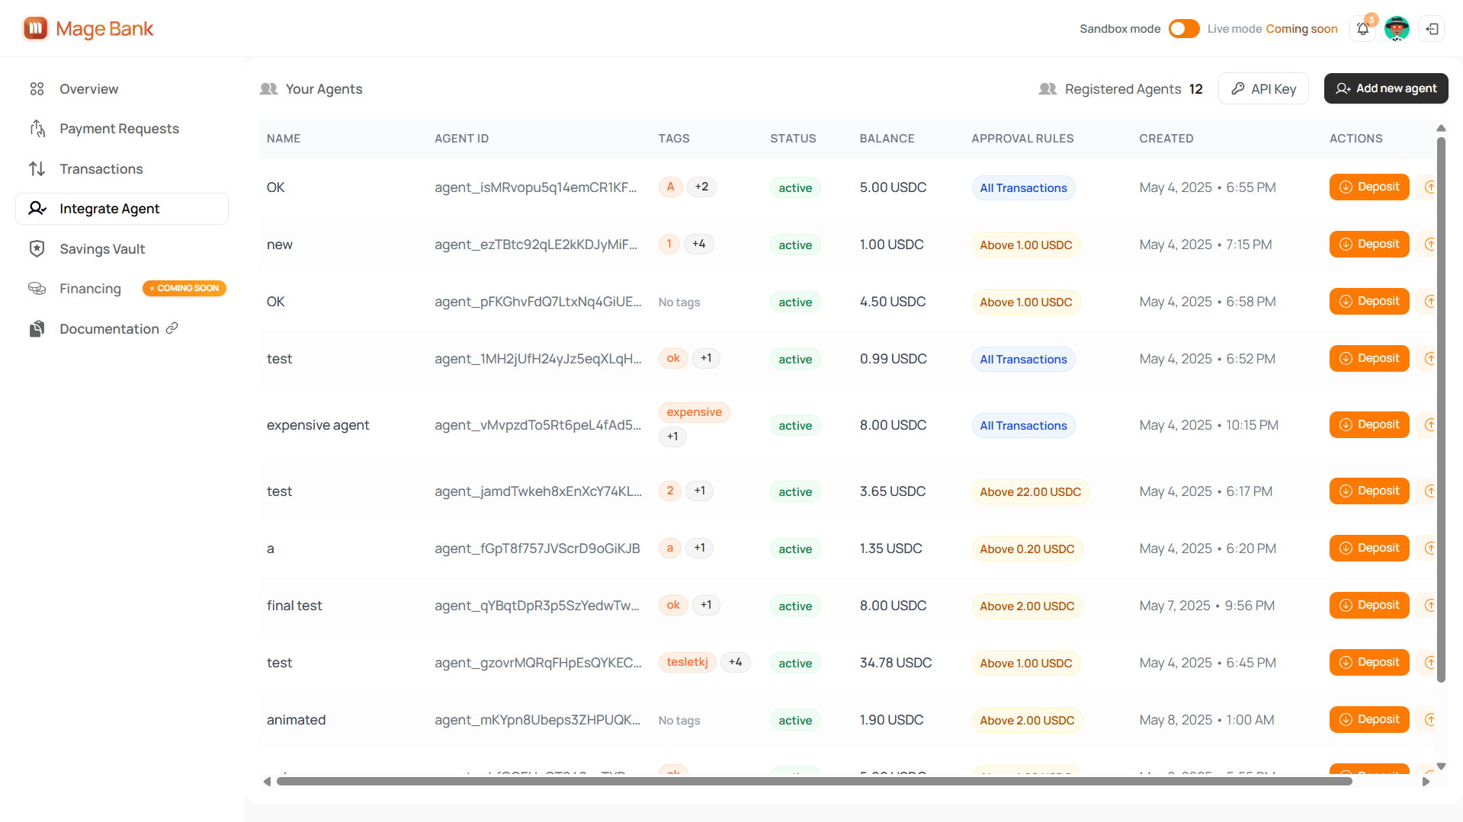Open Financing coming soon item
Image resolution: width=1463 pixels, height=822 pixels.
pos(122,289)
